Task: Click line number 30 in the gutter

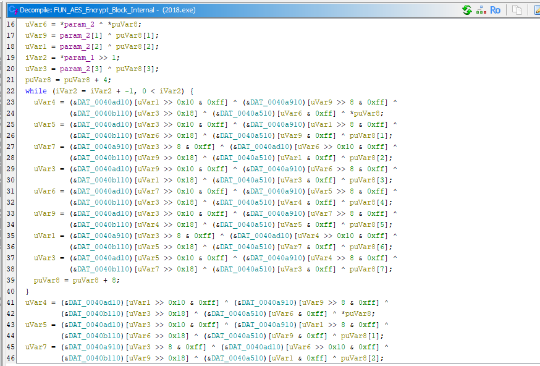Action: (x=11, y=180)
